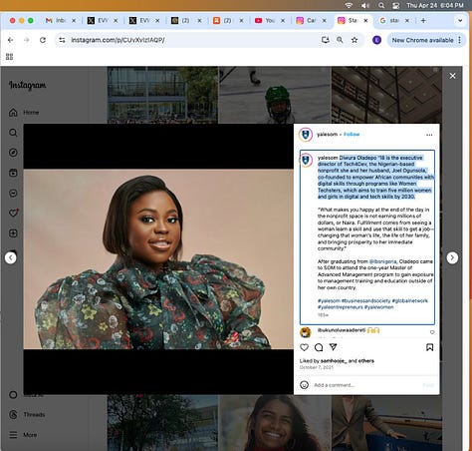
Task: Click samhooje_ in Liked by line
Action: point(334,360)
